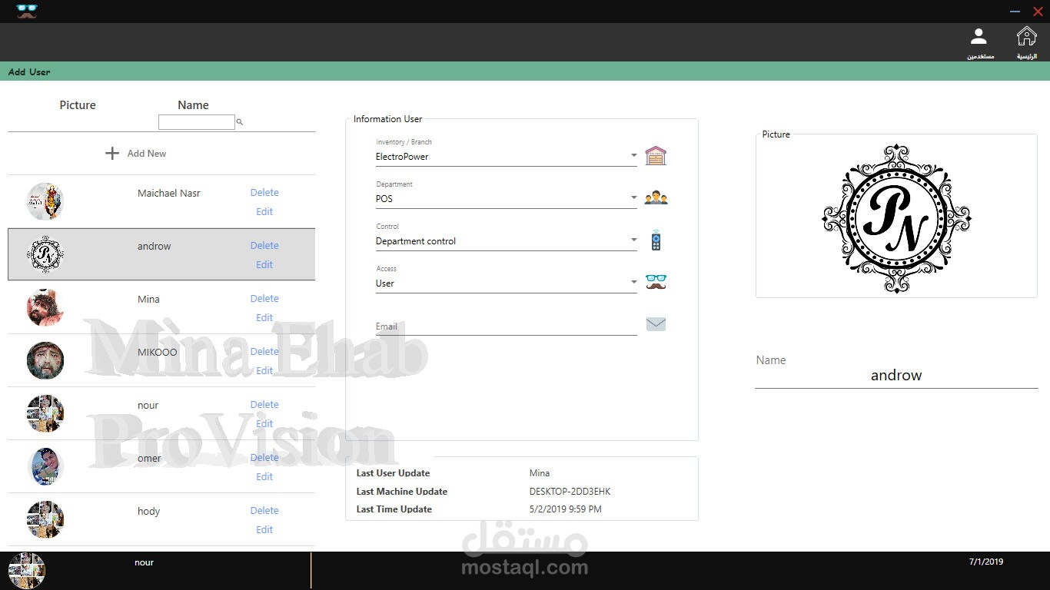The image size is (1050, 590).
Task: Click the 7/1/2019 date in bottom bar
Action: [986, 562]
